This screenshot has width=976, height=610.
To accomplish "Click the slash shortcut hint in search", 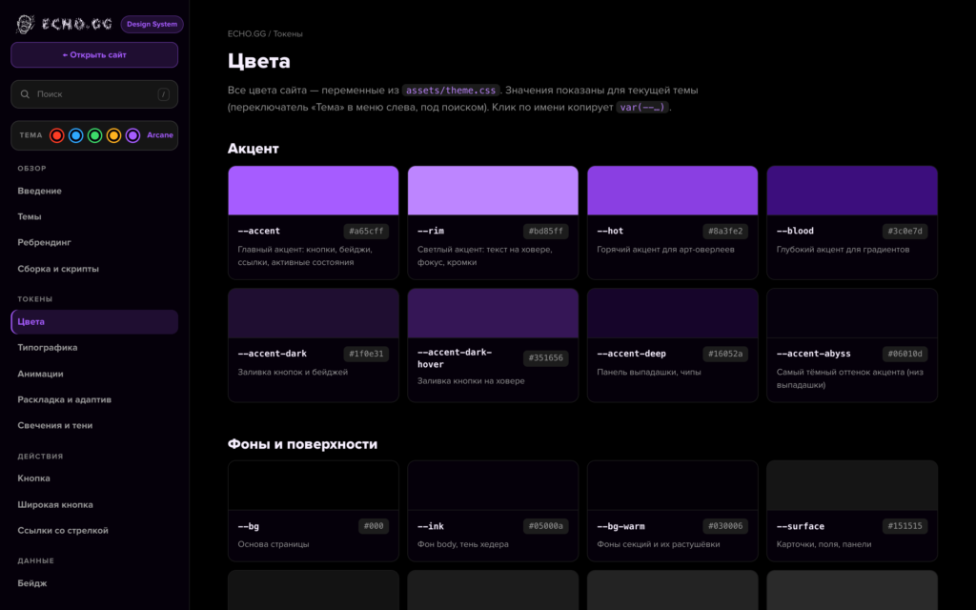I will pyautogui.click(x=163, y=94).
